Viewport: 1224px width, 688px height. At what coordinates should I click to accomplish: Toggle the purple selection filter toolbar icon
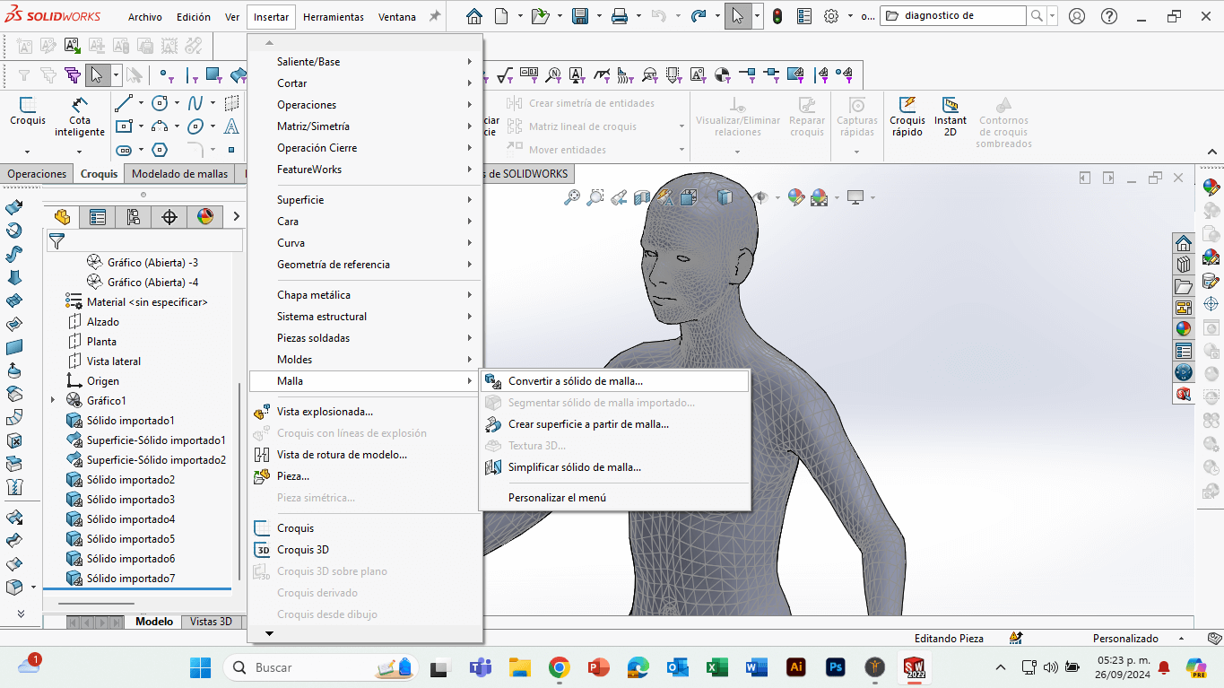click(x=73, y=75)
